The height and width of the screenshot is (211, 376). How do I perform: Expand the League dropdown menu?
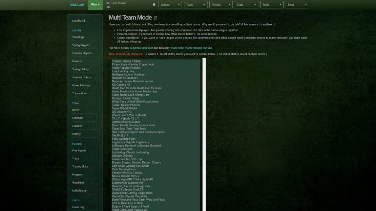click(170, 5)
